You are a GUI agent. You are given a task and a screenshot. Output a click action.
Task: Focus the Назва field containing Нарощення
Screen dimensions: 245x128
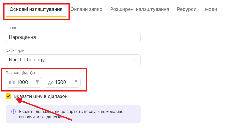(73, 37)
